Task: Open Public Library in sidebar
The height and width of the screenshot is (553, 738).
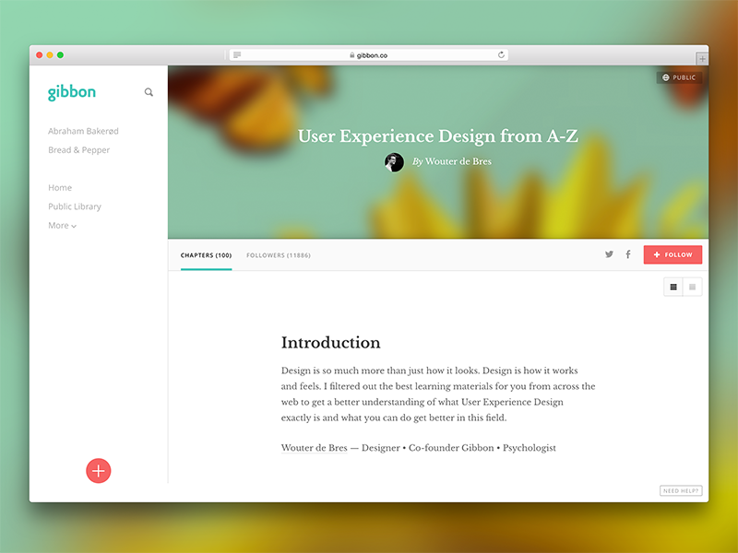Action: [x=75, y=206]
